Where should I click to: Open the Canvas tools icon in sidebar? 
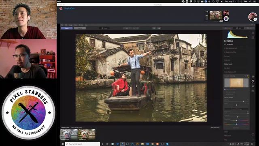click(253, 38)
